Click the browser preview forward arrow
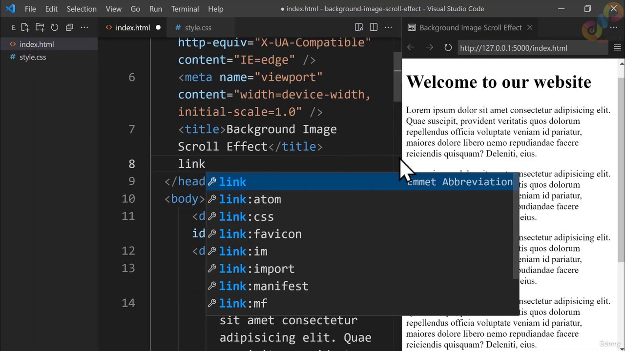The image size is (625, 351). [429, 48]
